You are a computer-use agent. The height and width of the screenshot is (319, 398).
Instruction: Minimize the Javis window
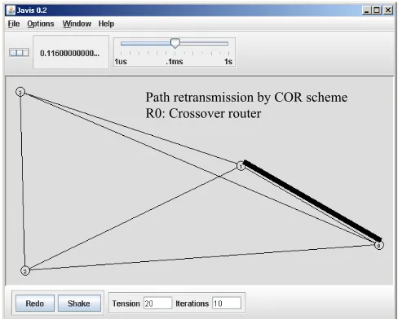click(367, 11)
